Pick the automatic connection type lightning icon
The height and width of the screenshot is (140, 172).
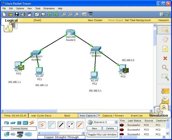point(42,125)
